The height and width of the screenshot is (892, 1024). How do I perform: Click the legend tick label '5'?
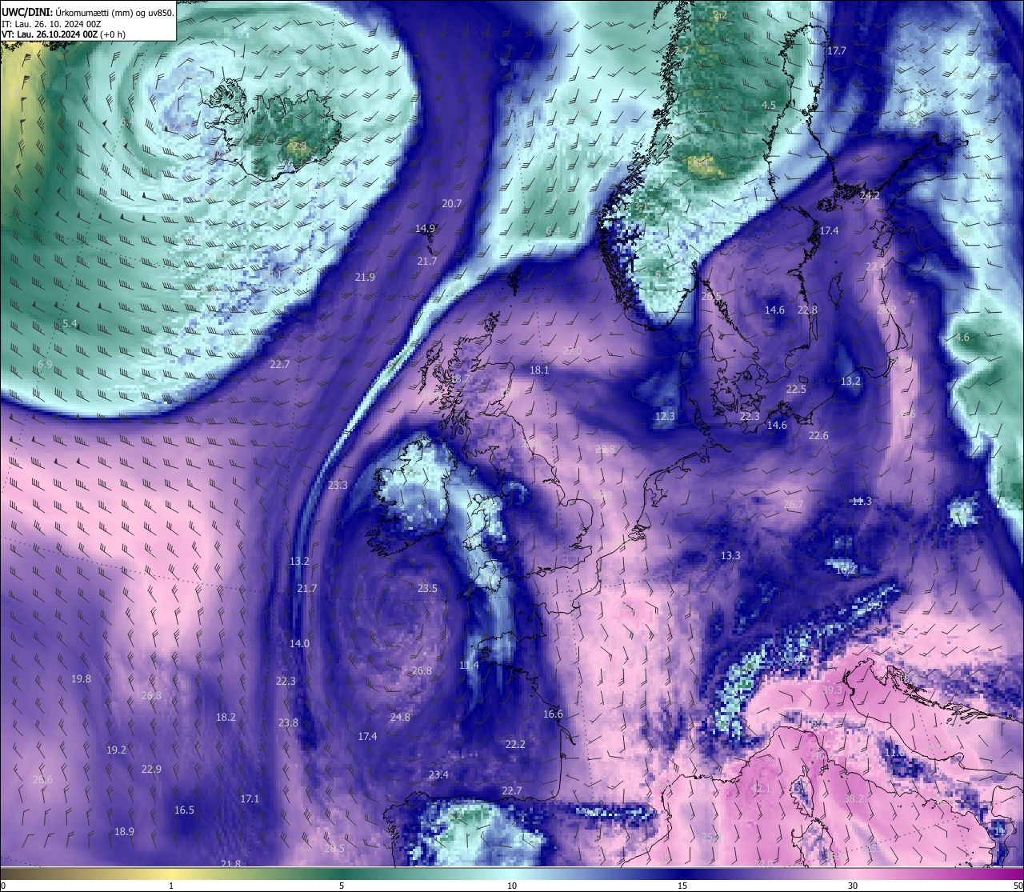[x=342, y=886]
